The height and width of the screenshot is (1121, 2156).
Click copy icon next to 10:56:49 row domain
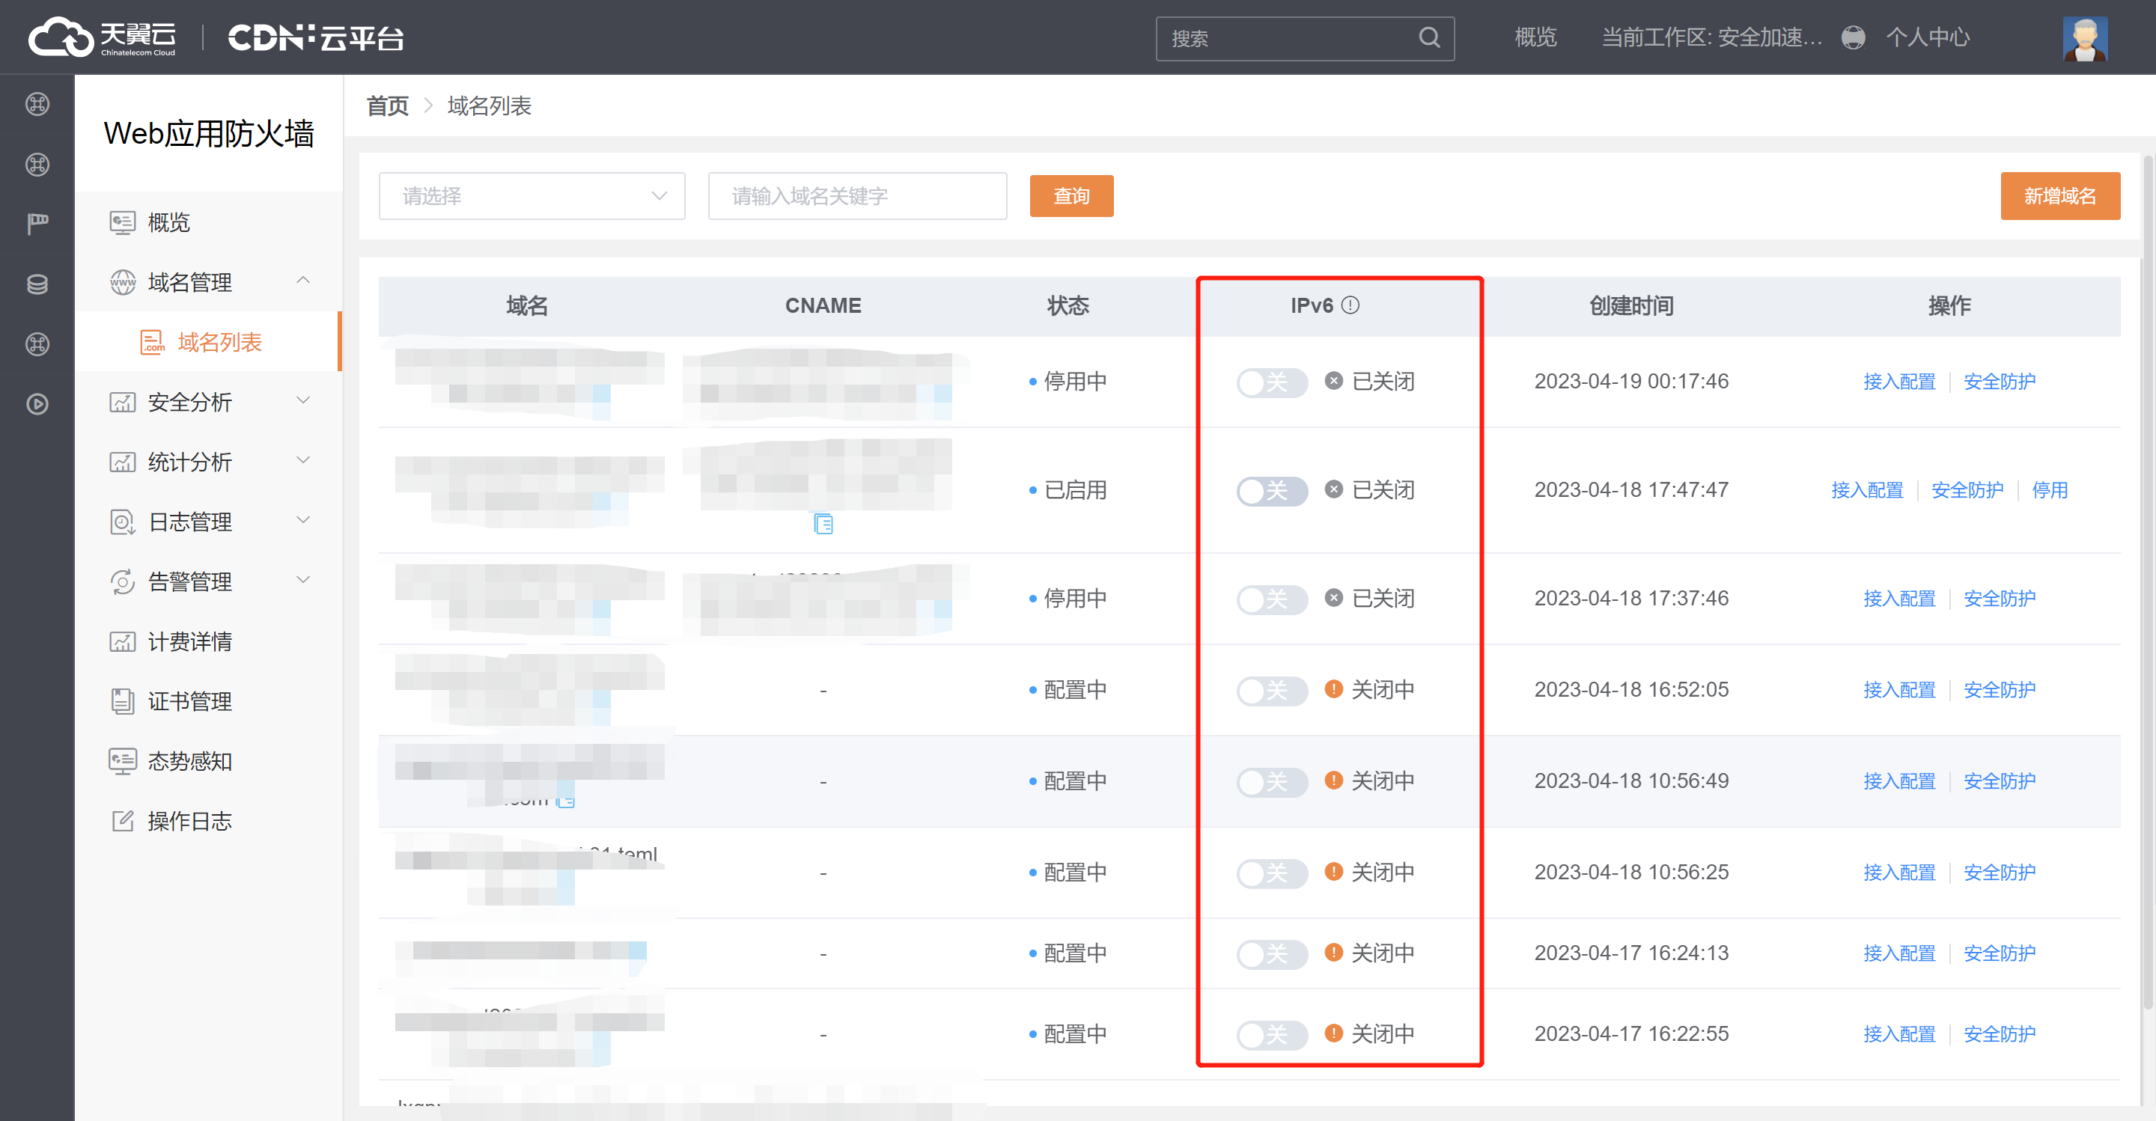567,800
